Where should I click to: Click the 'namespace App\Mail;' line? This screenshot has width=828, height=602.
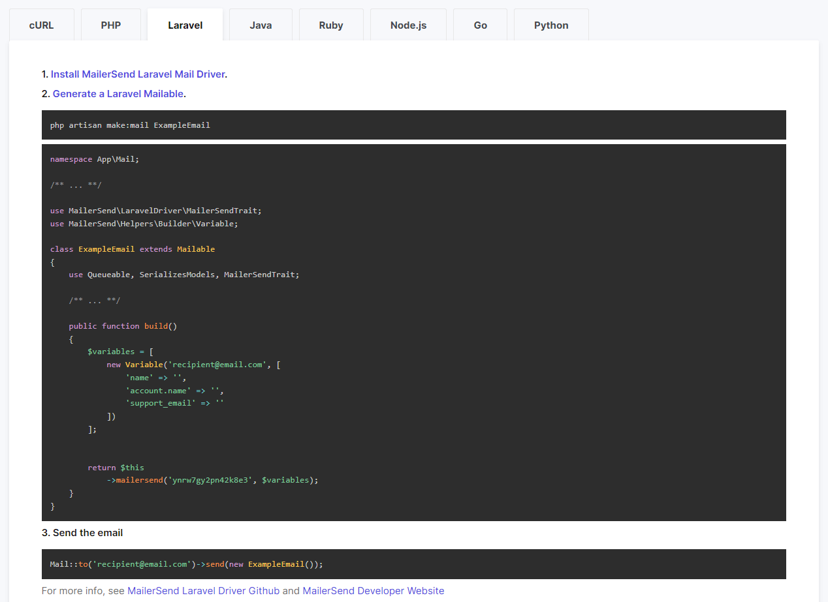click(95, 159)
